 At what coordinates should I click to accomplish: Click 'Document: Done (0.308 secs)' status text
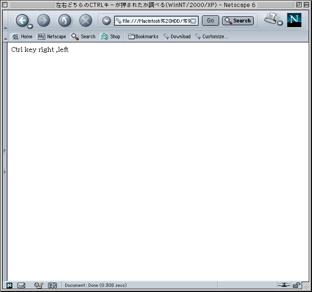point(96,285)
